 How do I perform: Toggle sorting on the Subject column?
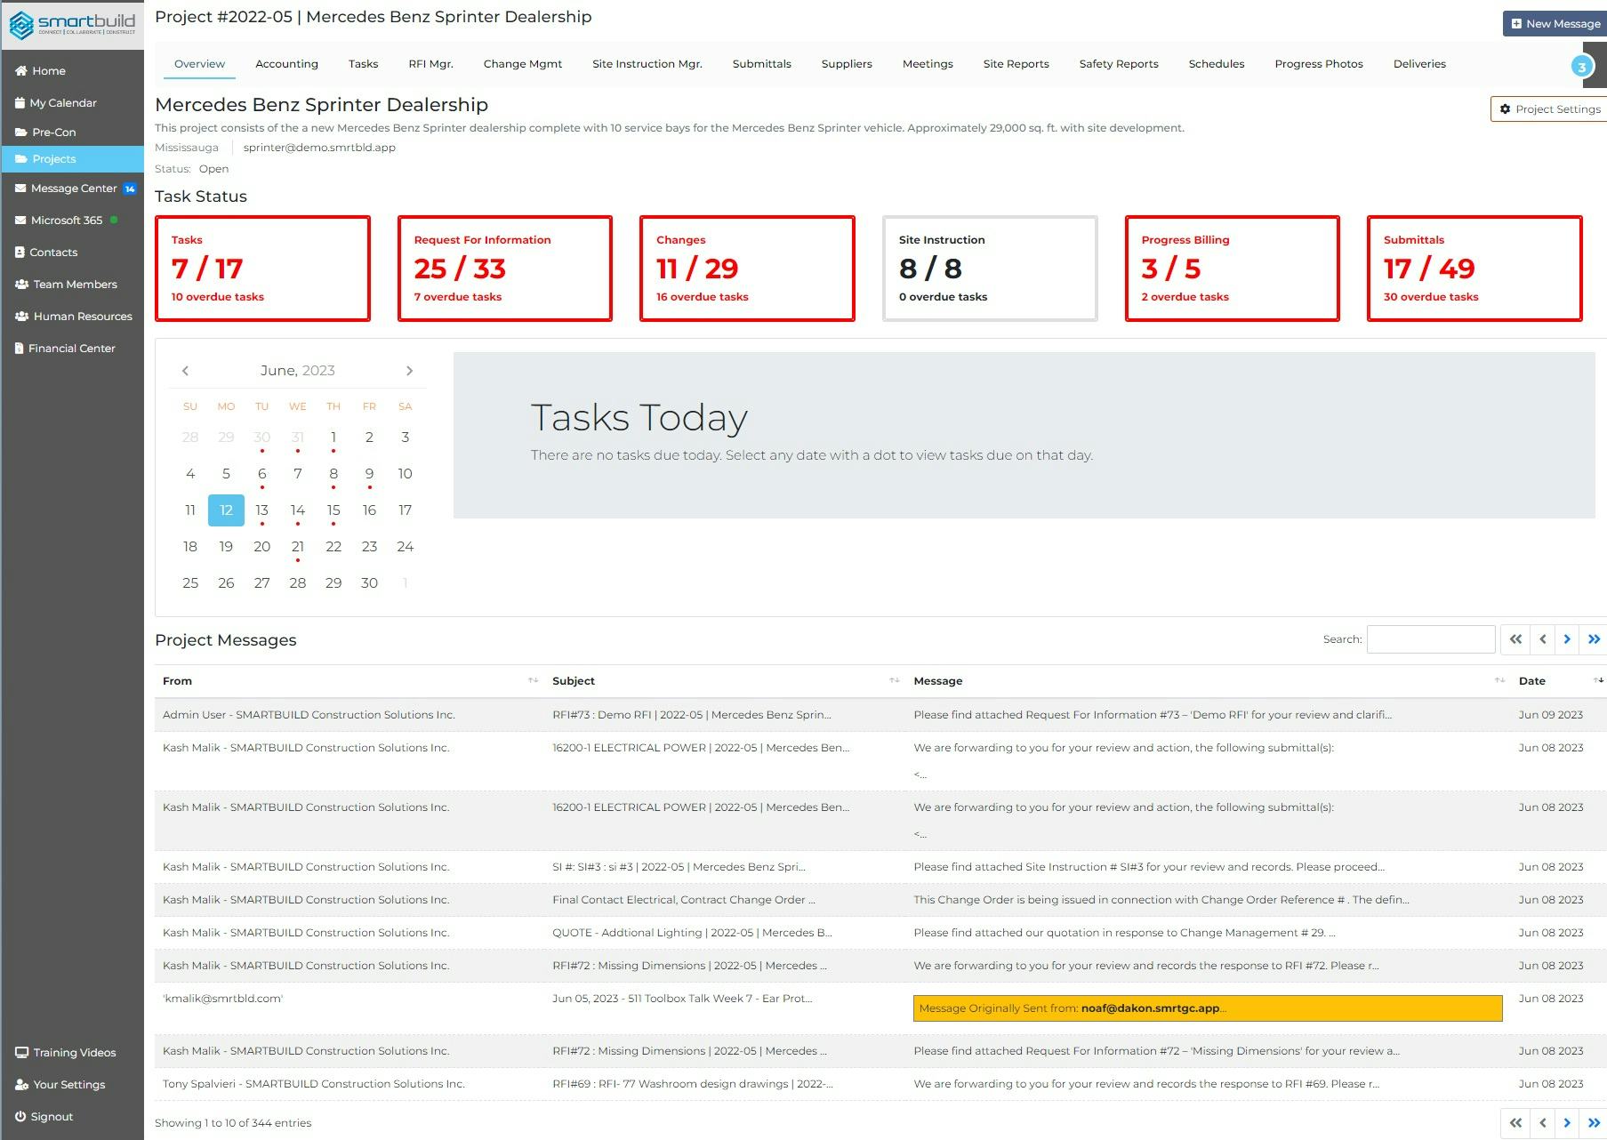[x=894, y=680]
